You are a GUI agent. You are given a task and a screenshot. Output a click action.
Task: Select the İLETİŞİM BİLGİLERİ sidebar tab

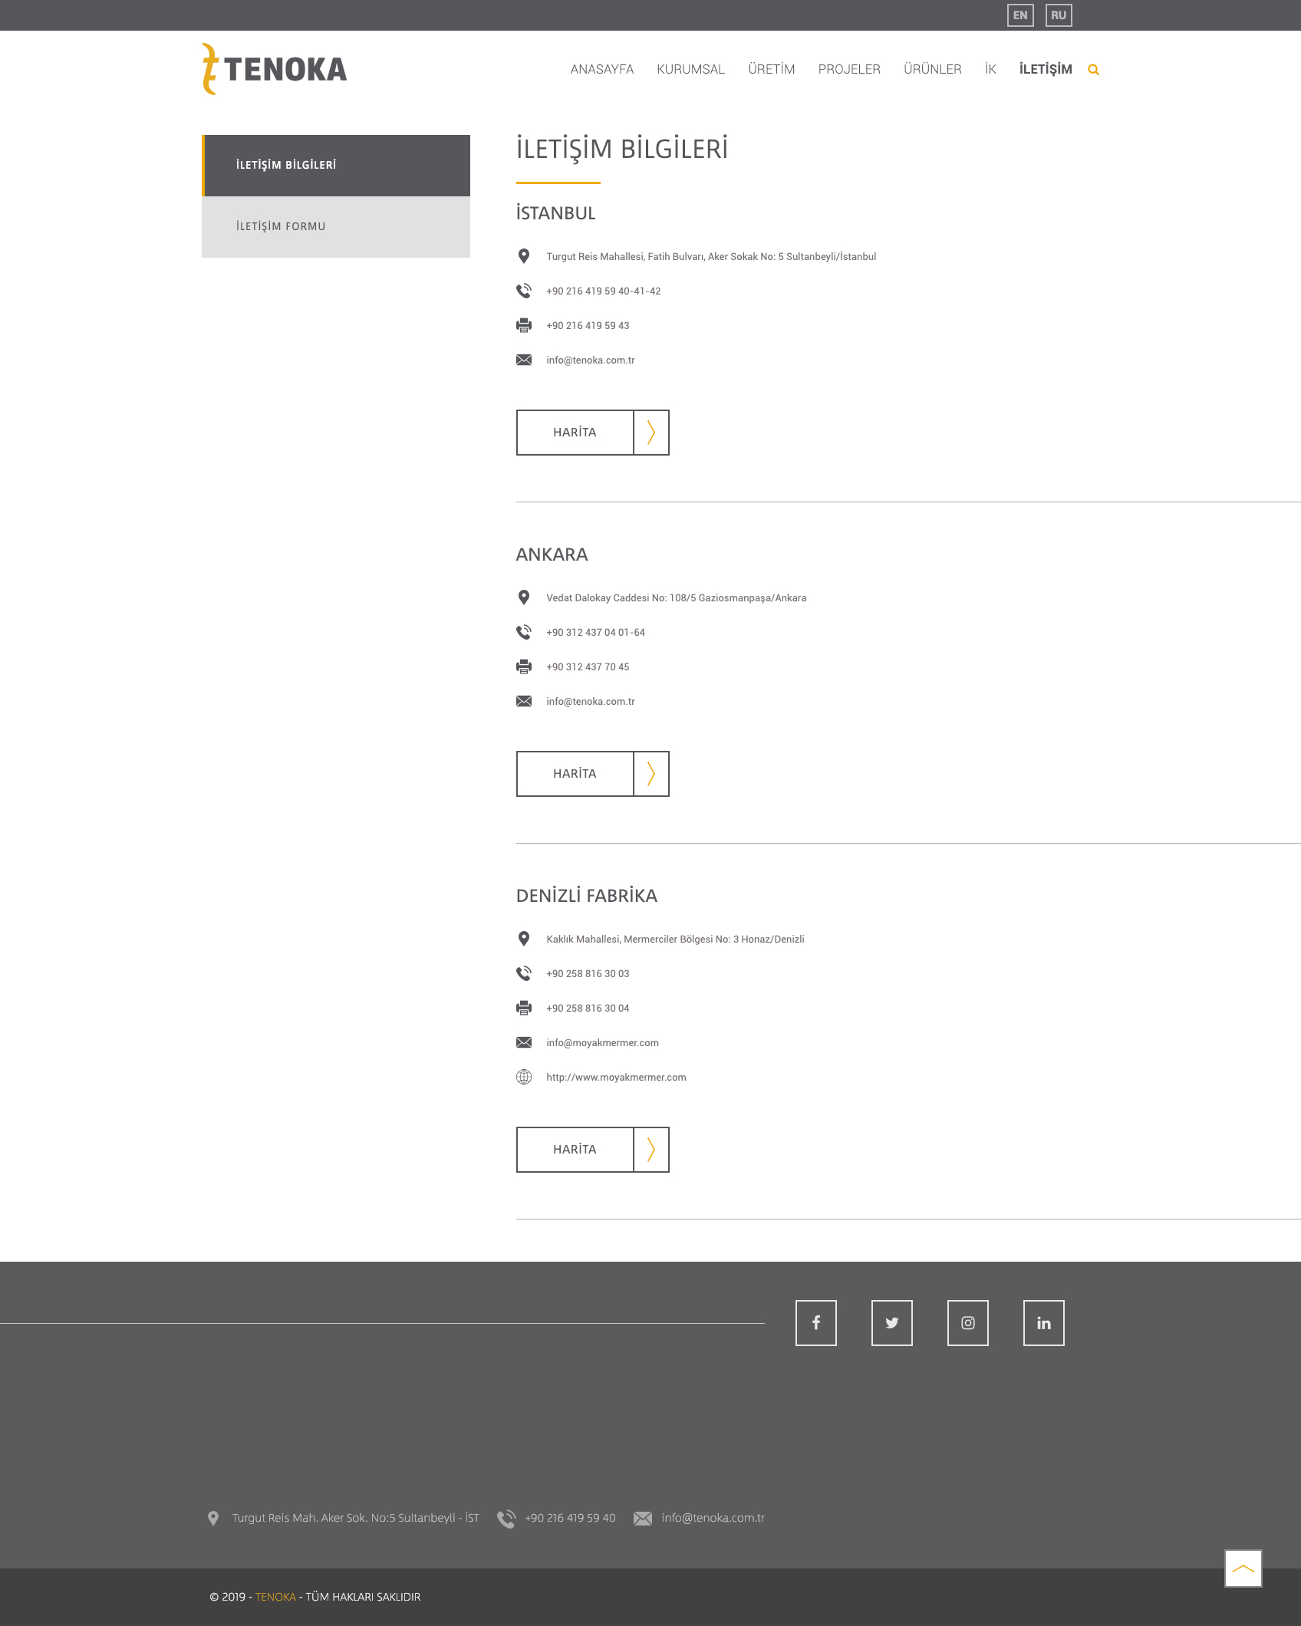pos(336,166)
